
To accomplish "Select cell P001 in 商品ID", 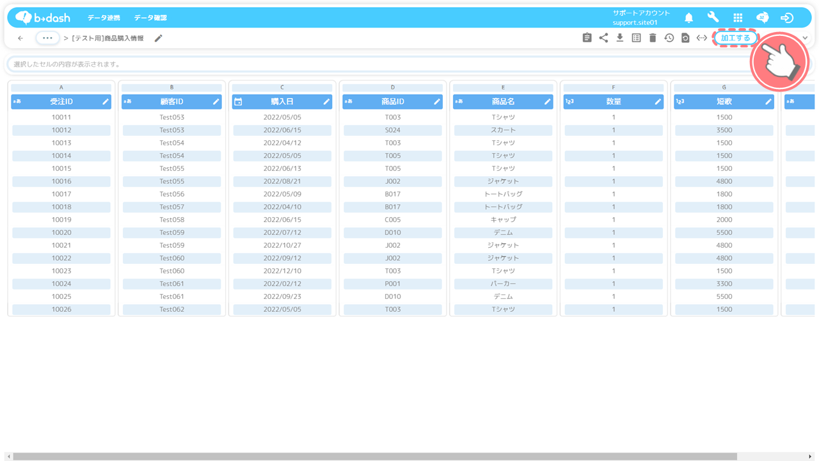I will 393,284.
